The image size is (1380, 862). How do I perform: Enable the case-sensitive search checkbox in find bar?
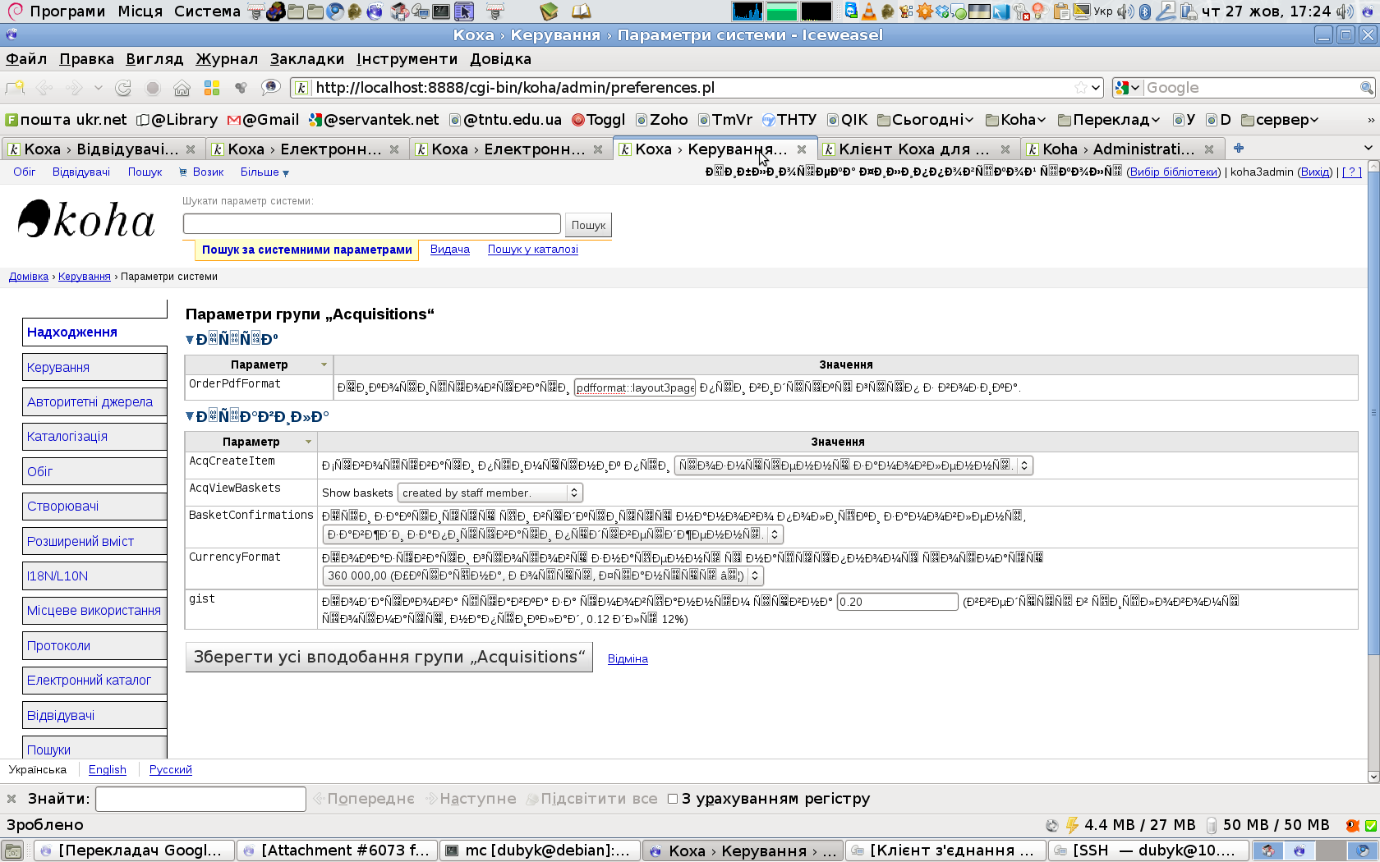[673, 799]
